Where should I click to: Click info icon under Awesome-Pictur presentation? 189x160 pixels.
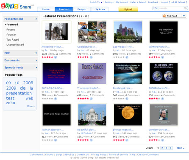[56, 57]
